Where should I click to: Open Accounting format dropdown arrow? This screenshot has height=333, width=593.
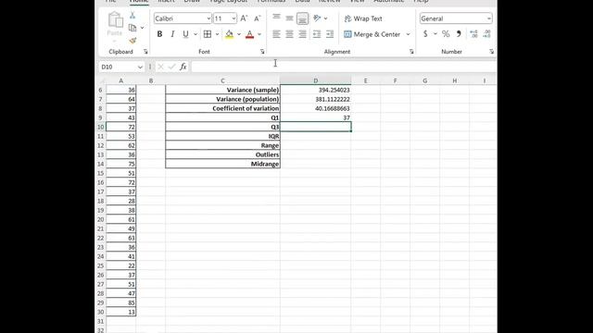tap(435, 34)
